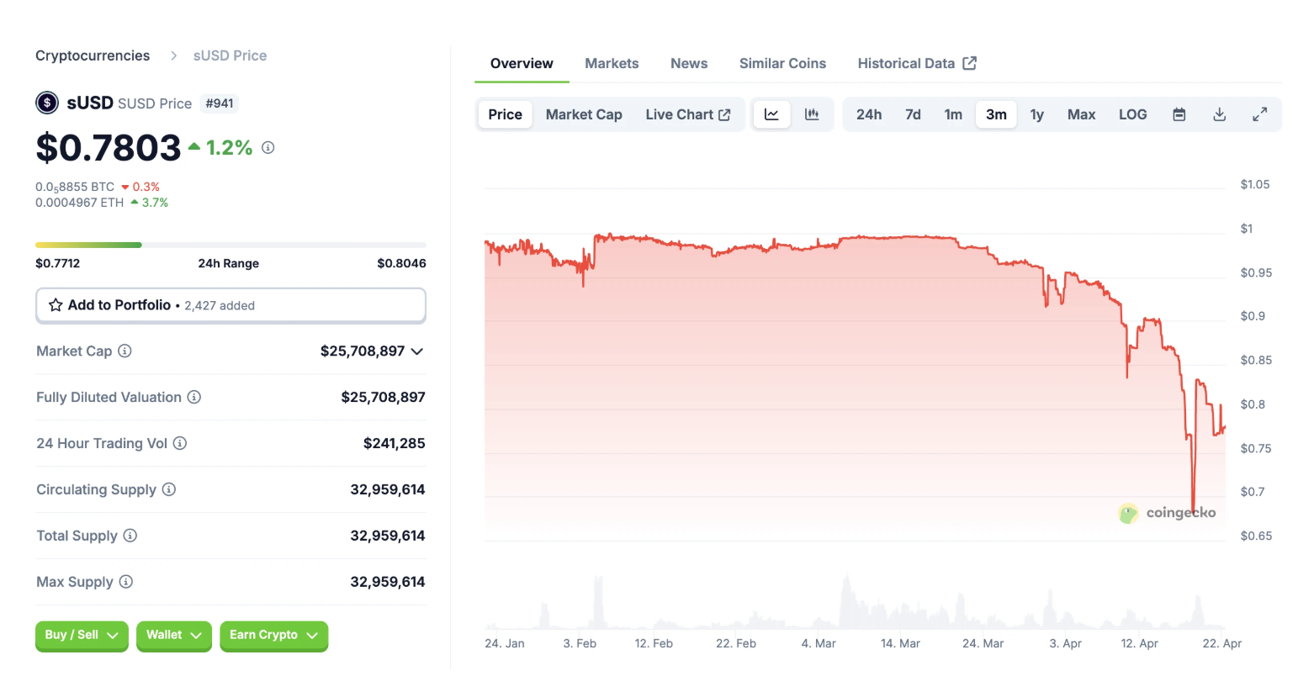Open the Markets tab
This screenshot has height=676, width=1314.
(612, 63)
